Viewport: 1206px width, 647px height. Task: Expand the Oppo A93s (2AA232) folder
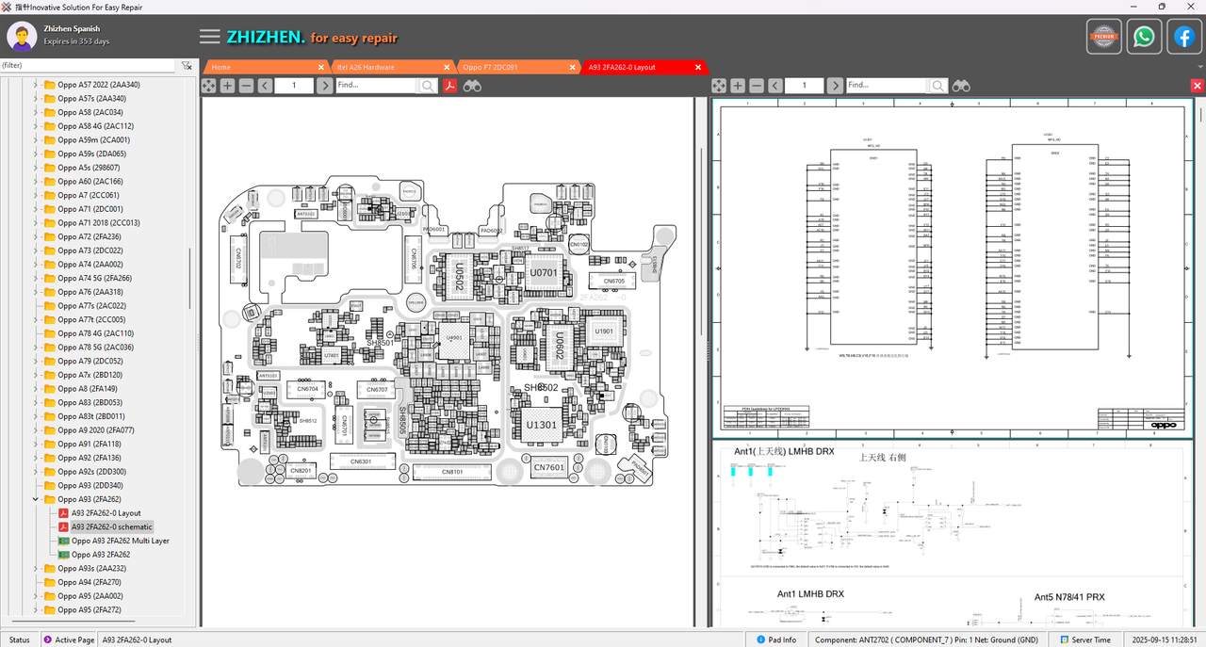[x=37, y=569]
